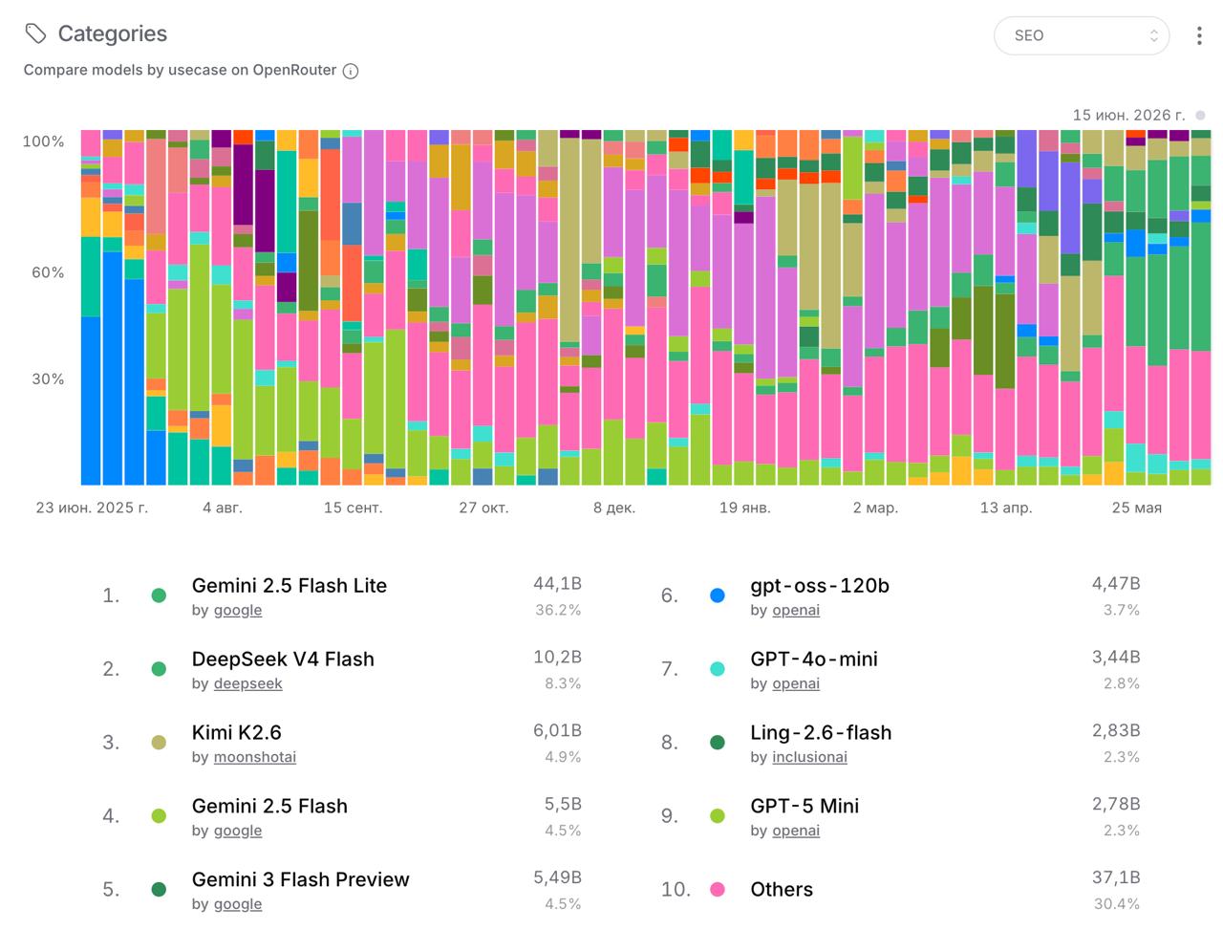Click the 2 мар. axis label
Image resolution: width=1223 pixels, height=930 pixels.
875,508
